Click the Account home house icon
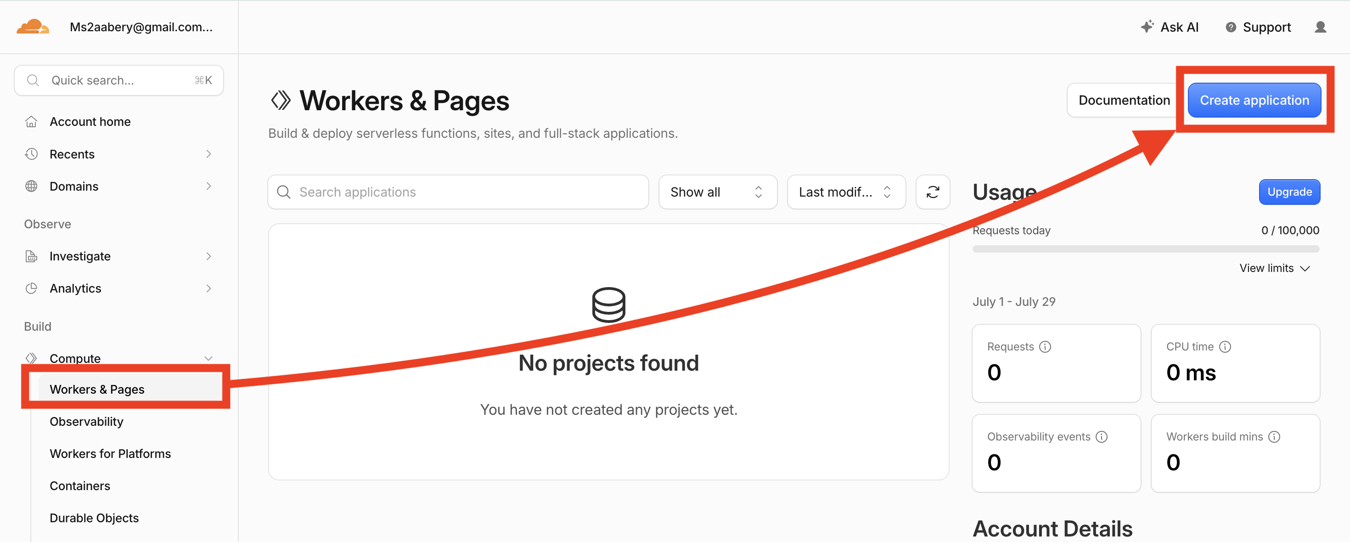 coord(31,122)
